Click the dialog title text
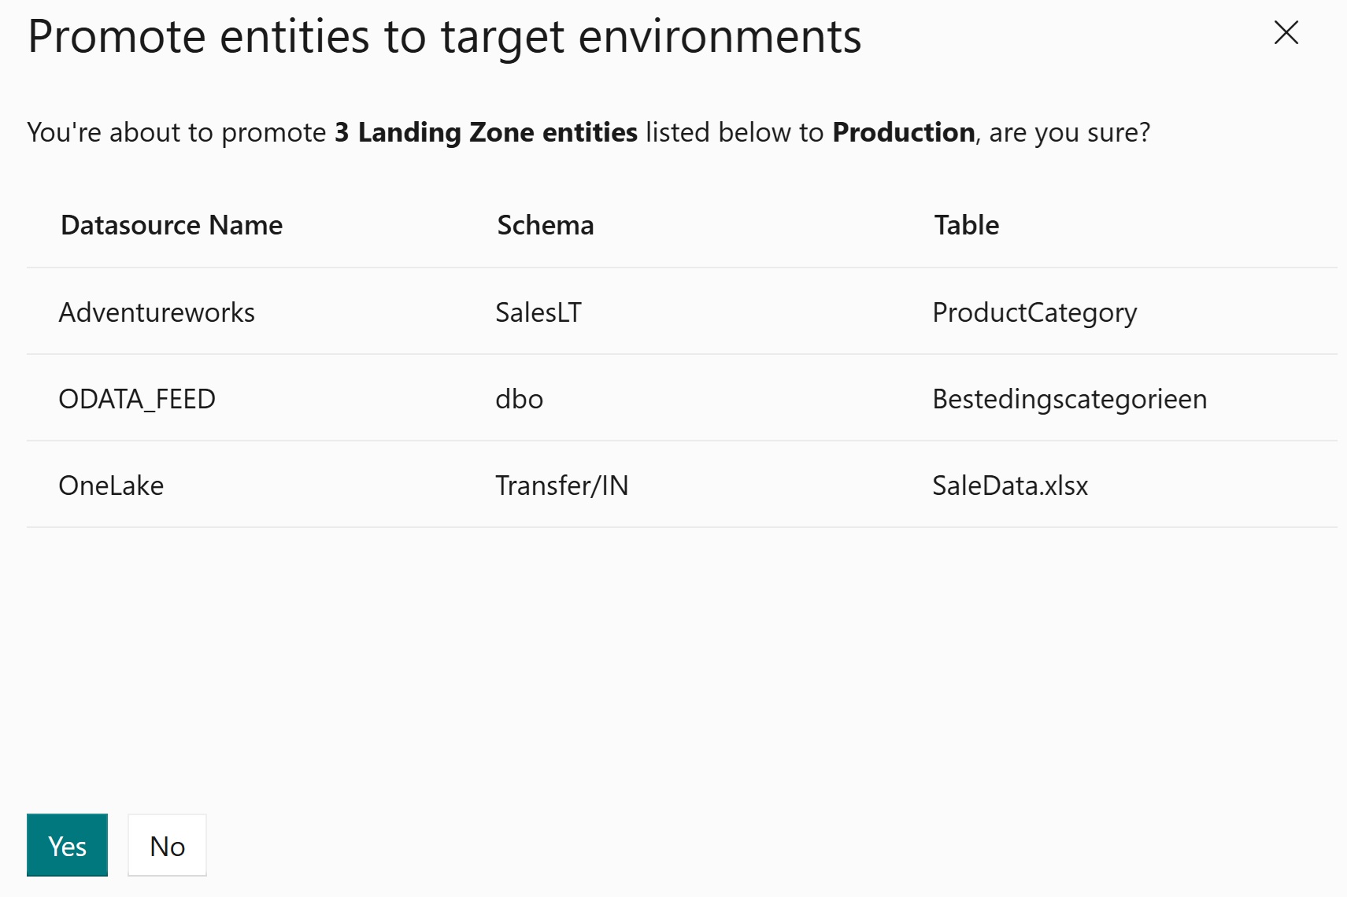Screen dimensions: 1347x897 click(444, 36)
